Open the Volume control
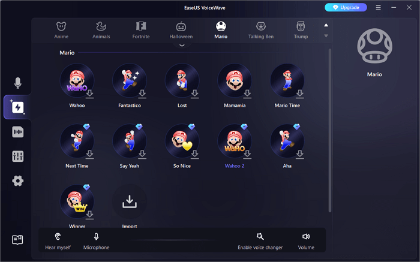 pyautogui.click(x=306, y=241)
